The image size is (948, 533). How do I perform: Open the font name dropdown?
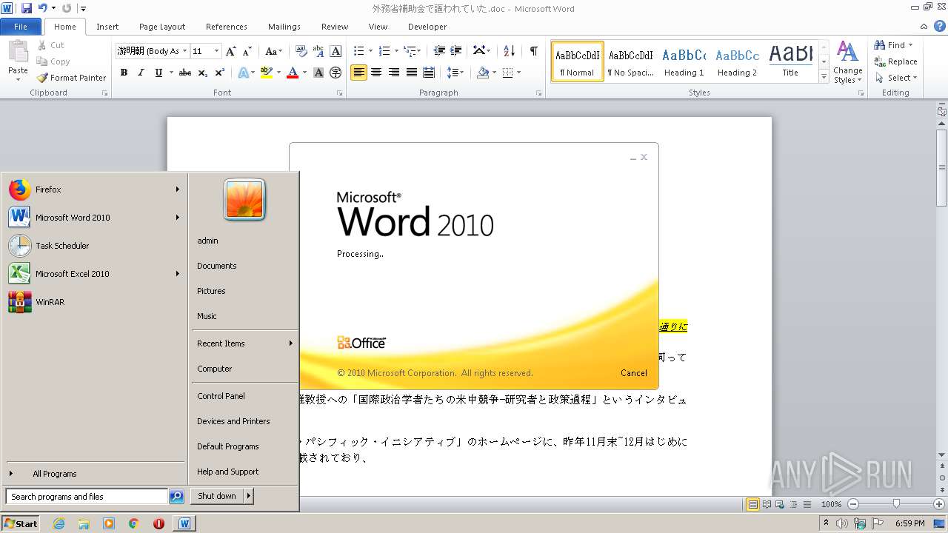coord(185,51)
